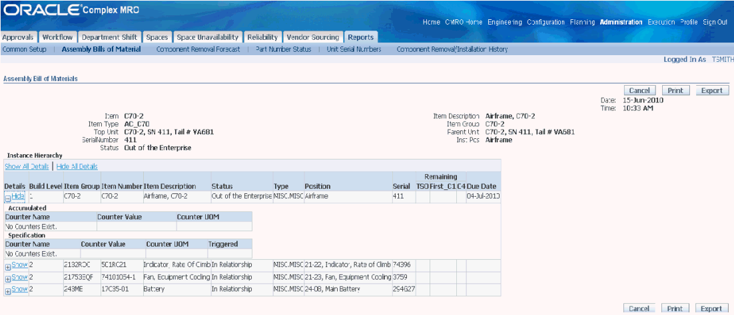Click the Build Level column header

tap(45, 186)
